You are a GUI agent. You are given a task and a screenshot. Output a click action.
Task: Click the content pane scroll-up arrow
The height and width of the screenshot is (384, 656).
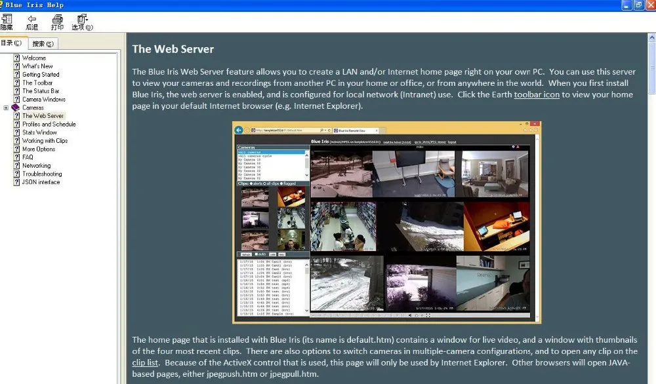click(x=652, y=37)
